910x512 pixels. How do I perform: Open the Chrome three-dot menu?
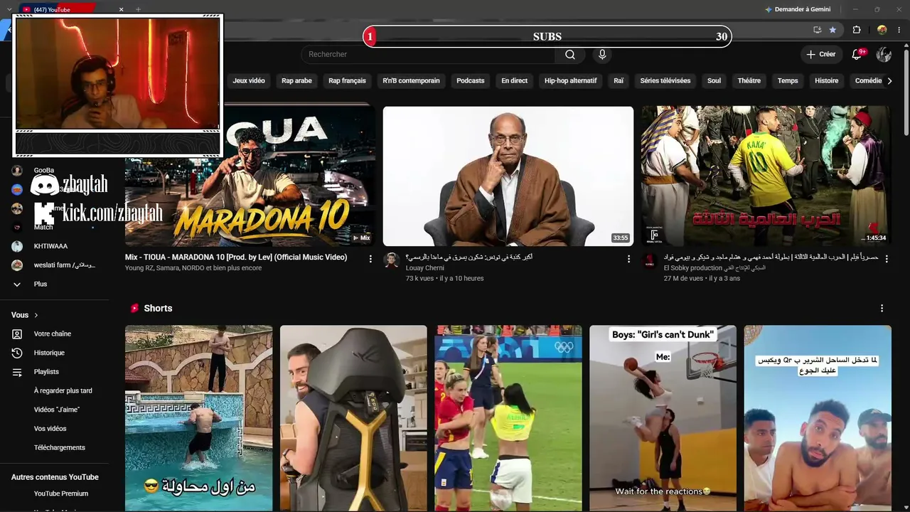900,30
